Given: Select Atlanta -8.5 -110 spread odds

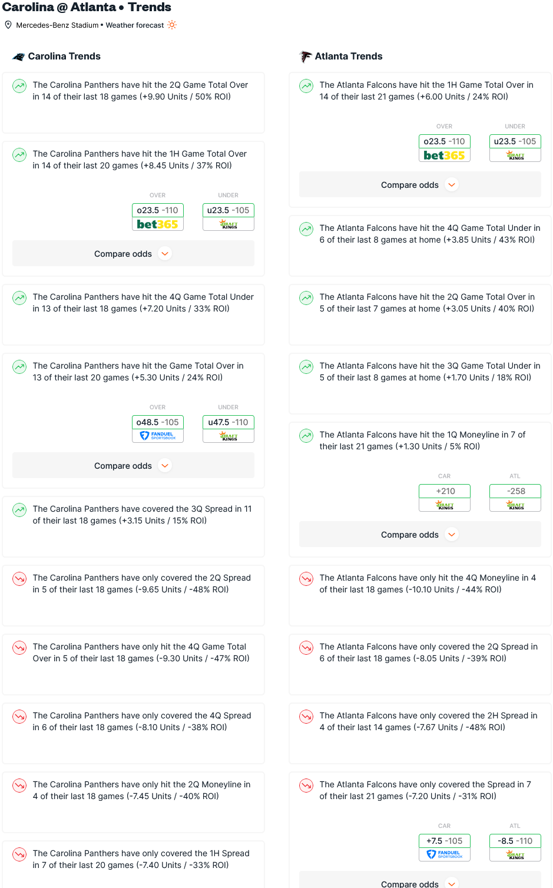Looking at the screenshot, I should tap(515, 841).
